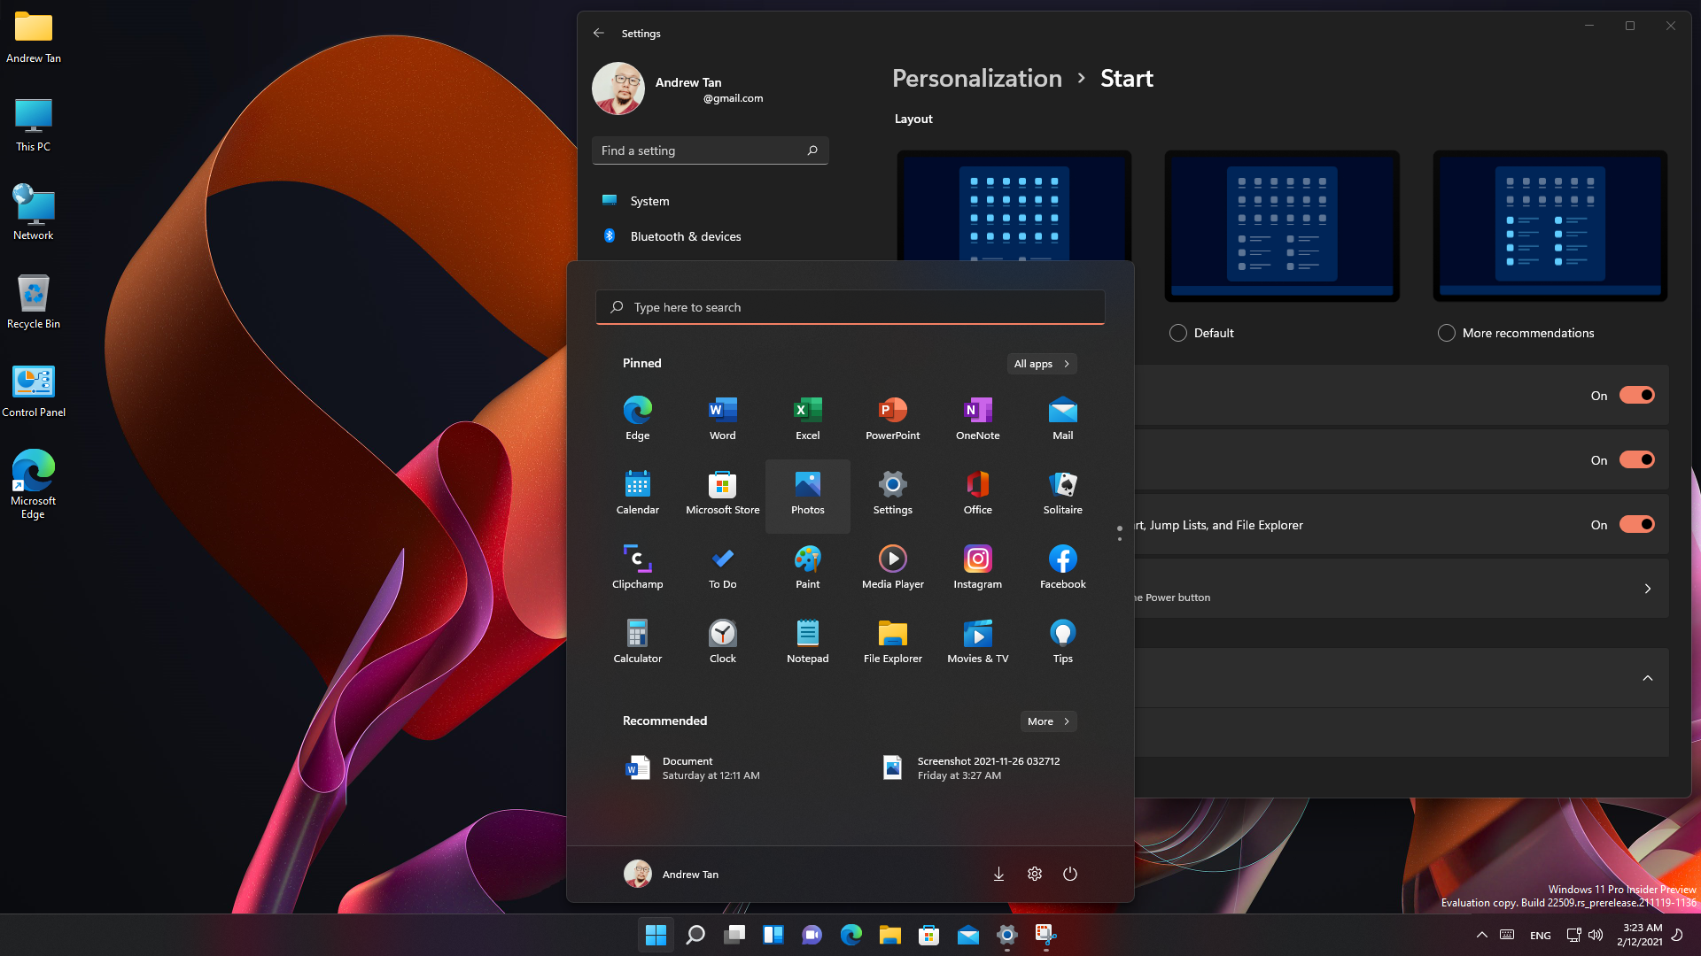
Task: Turn off the Jump Lists toggle
Action: tap(1636, 524)
